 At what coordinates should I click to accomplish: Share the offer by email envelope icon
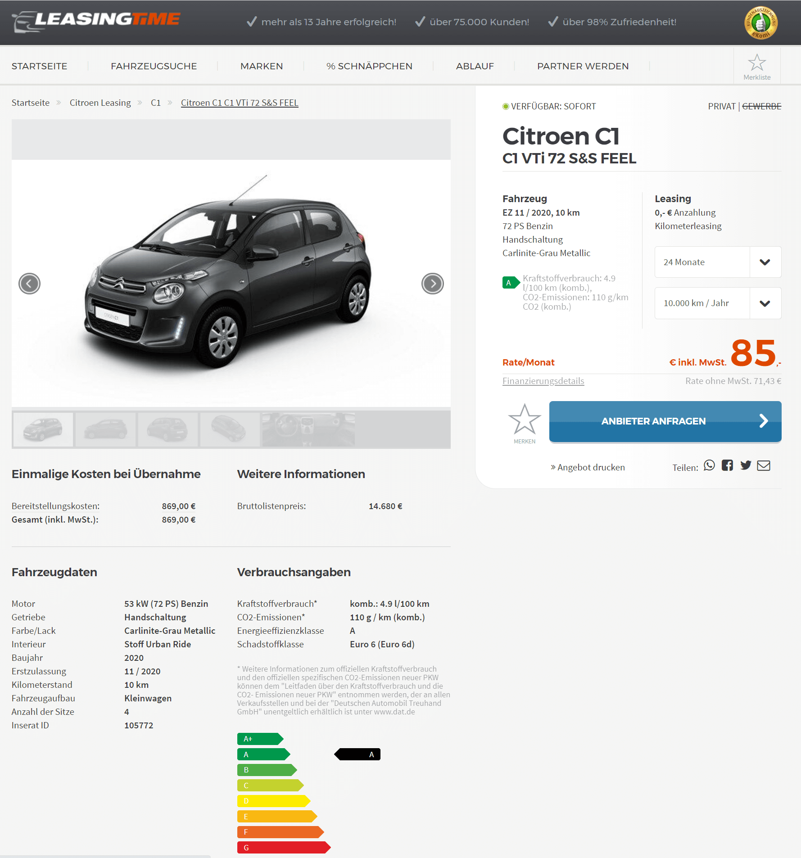tap(764, 465)
